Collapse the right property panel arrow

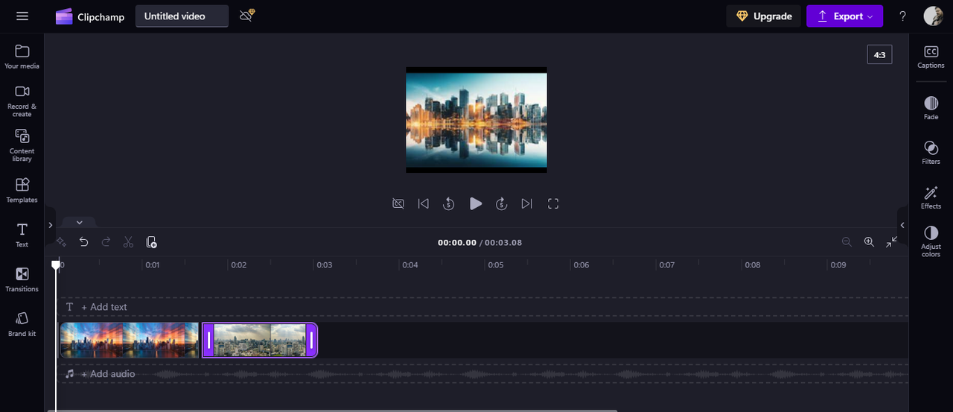coord(902,225)
